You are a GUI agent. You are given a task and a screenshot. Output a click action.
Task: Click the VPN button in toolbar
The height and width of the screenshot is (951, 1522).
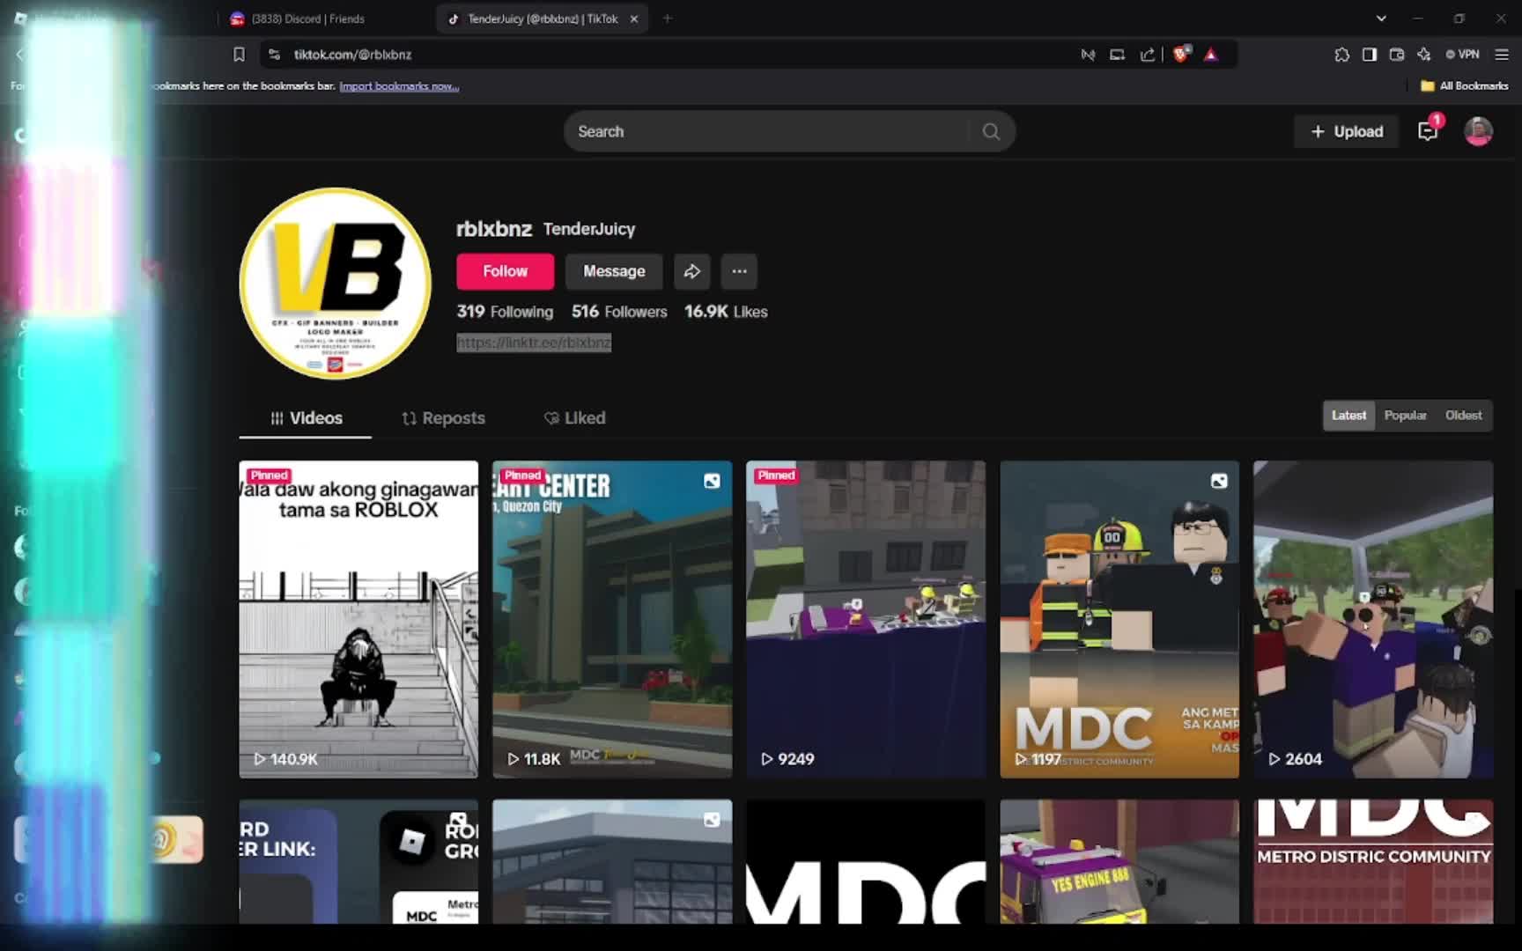click(1462, 55)
